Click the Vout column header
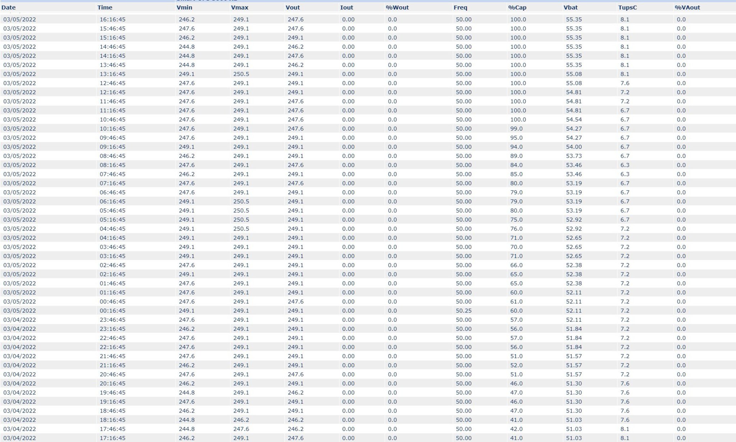Screen dimensions: 736x442 tap(293, 8)
